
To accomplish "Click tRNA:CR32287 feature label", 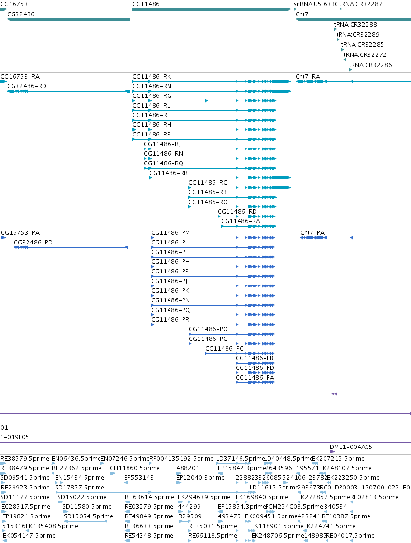I will [x=361, y=4].
